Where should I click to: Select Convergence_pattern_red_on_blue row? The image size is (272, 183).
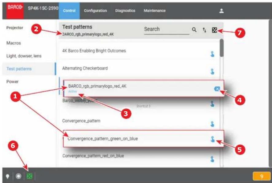(x=139, y=156)
